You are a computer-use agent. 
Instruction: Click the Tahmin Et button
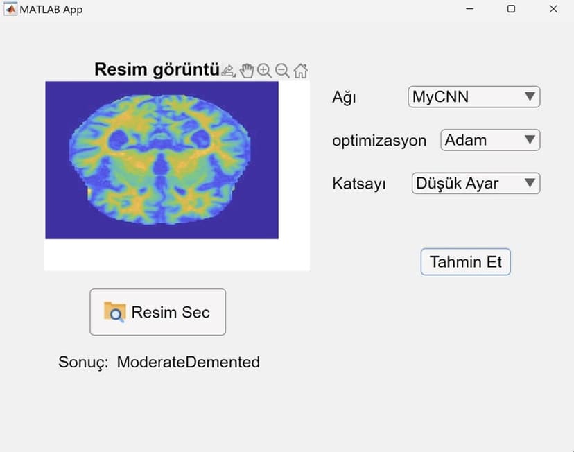[466, 261]
